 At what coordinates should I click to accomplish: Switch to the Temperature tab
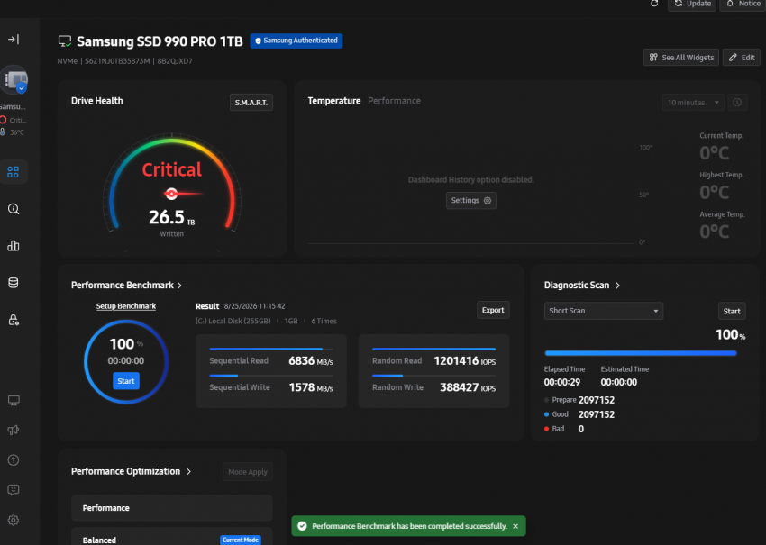point(334,101)
